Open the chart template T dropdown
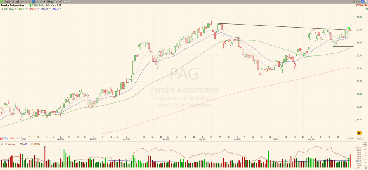Viewport: 368px width, 170px height. click(48, 1)
